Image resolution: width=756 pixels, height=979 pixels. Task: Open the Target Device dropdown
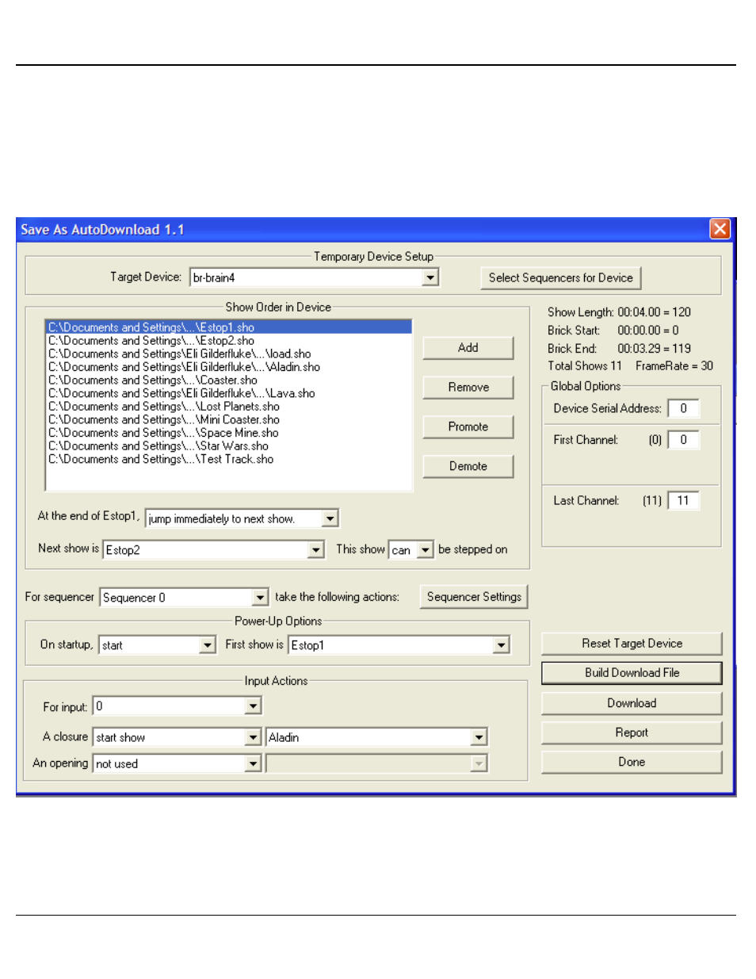click(430, 277)
